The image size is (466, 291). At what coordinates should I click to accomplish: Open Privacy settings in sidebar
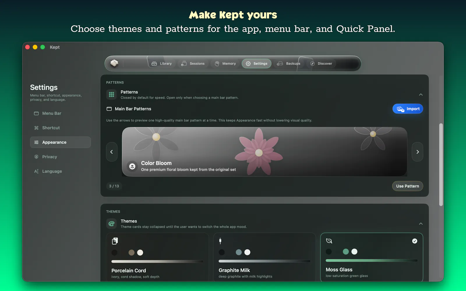(60, 157)
